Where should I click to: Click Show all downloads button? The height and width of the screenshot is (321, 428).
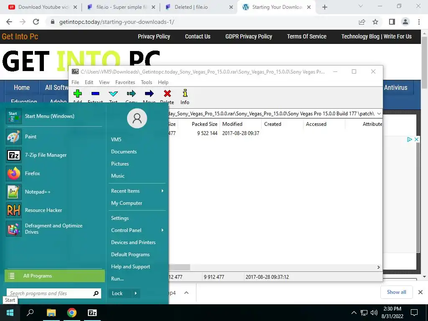pyautogui.click(x=396, y=292)
